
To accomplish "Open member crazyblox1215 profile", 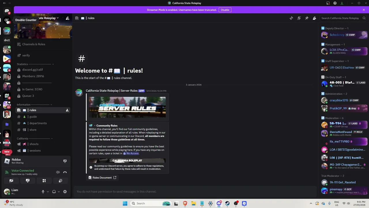I will pyautogui.click(x=344, y=100).
